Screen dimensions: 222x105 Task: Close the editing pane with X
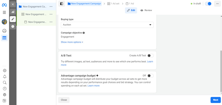13,4
